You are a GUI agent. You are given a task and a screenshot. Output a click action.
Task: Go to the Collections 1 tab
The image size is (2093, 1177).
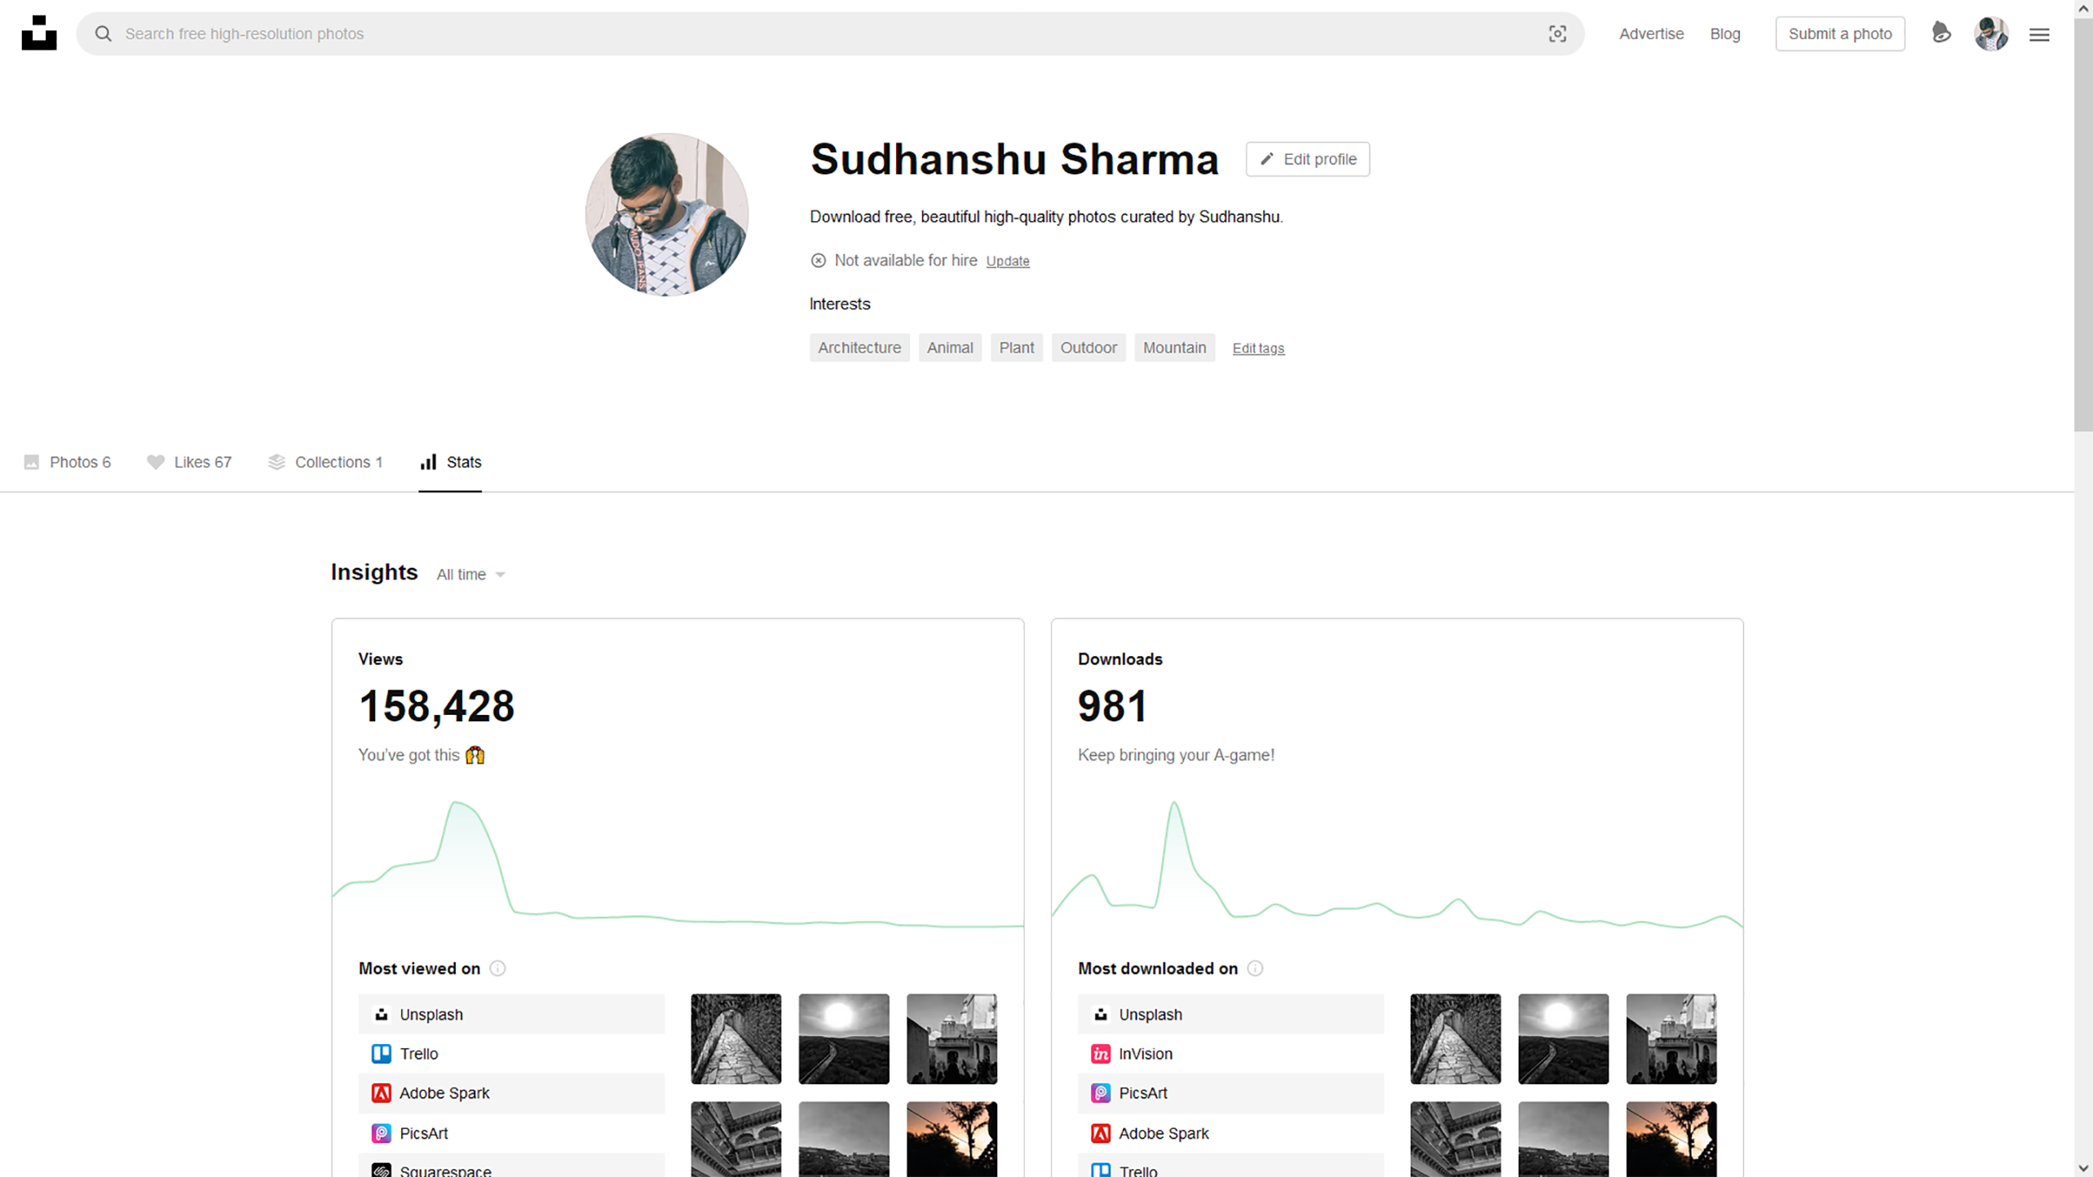[x=325, y=462]
